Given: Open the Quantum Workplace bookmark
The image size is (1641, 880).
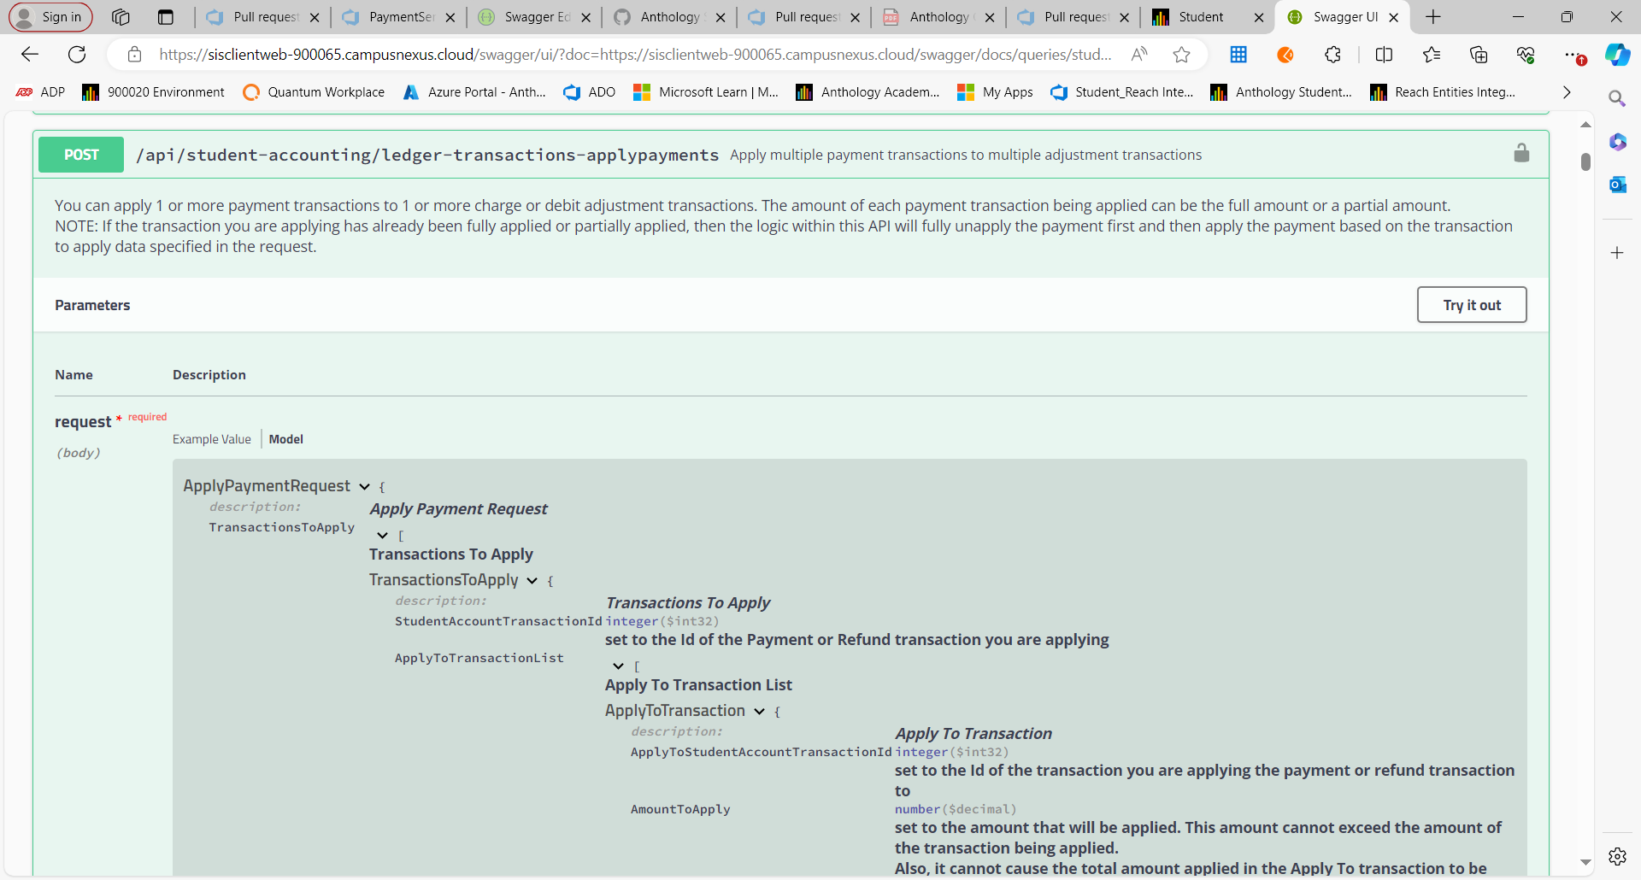Looking at the screenshot, I should [314, 92].
